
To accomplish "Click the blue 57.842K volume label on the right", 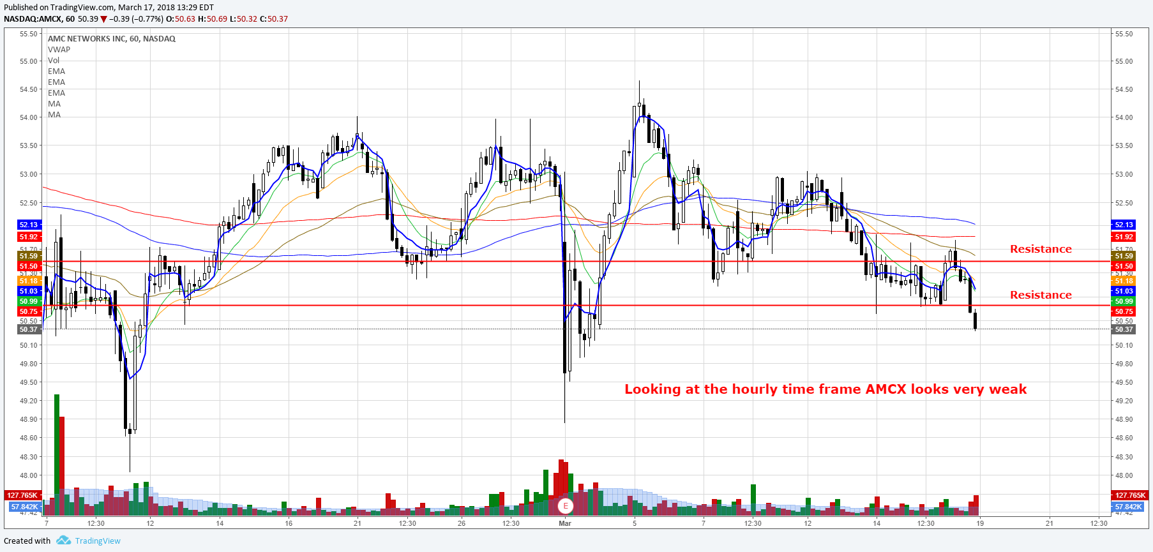I will coord(1127,507).
